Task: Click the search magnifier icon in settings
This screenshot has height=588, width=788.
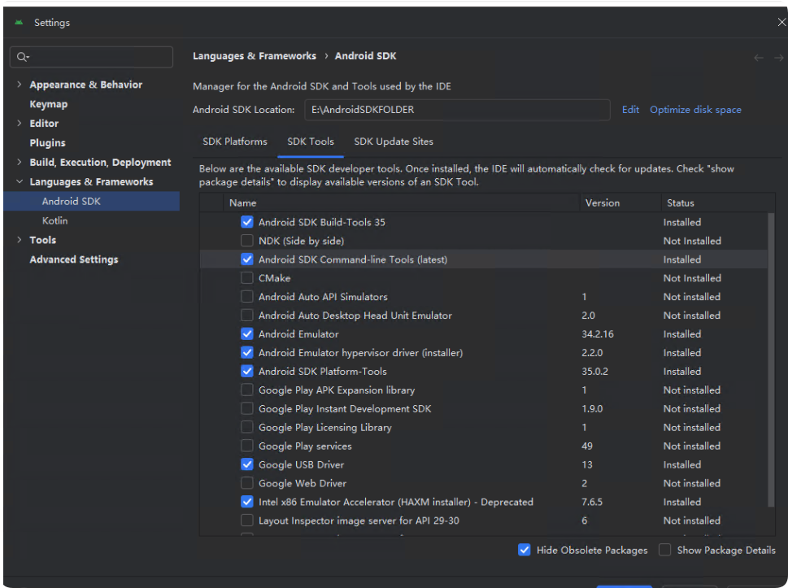Action: (x=22, y=57)
